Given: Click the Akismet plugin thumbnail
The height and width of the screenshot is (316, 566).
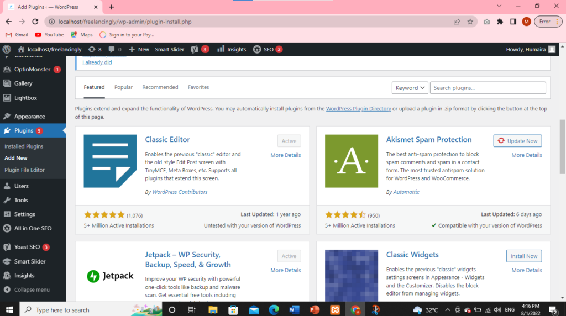Looking at the screenshot, I should [x=351, y=161].
